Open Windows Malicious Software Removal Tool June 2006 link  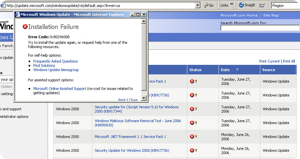click(138, 123)
